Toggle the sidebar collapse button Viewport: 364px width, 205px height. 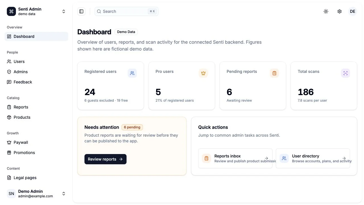[x=81, y=11]
